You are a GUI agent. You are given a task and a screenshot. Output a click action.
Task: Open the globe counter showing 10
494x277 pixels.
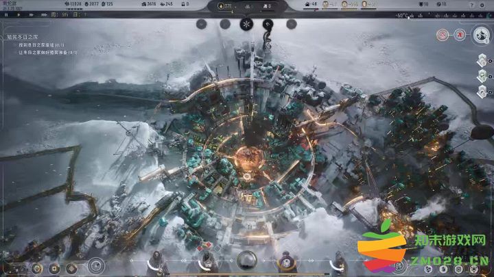(441, 4)
